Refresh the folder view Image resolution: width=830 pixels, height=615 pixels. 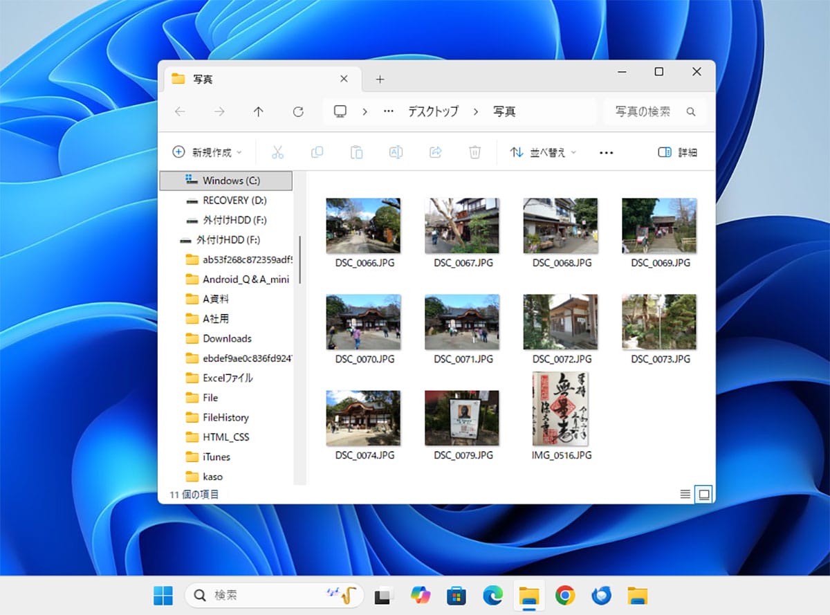point(298,111)
